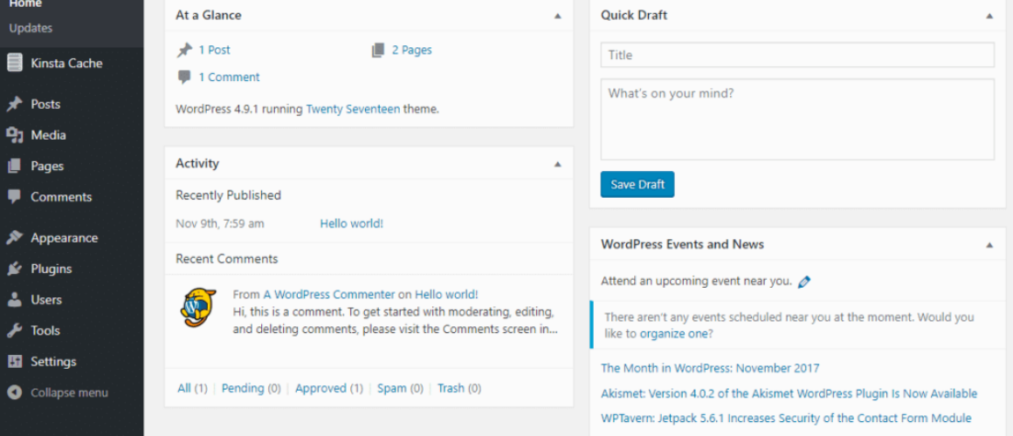Collapse the Quick Draft widget
The height and width of the screenshot is (436, 1013).
coord(989,16)
